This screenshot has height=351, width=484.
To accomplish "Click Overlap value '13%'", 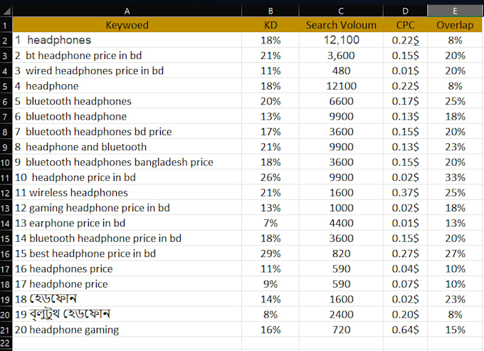I will pos(455,223).
